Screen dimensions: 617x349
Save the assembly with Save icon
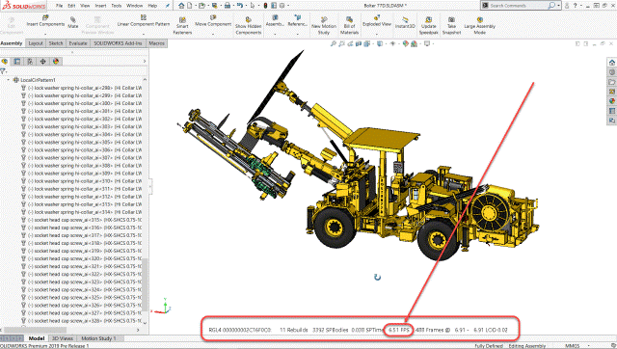pyautogui.click(x=214, y=6)
